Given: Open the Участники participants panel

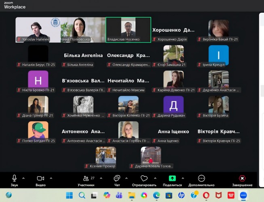Looking at the screenshot, I should 86,178.
